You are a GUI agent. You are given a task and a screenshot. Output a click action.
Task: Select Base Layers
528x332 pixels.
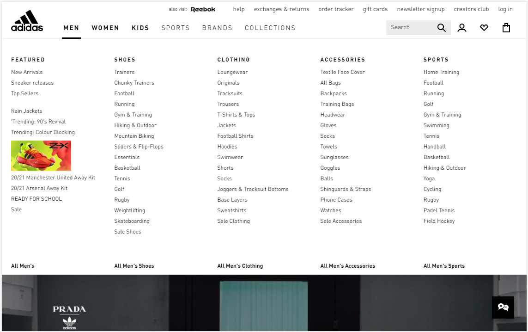point(232,200)
